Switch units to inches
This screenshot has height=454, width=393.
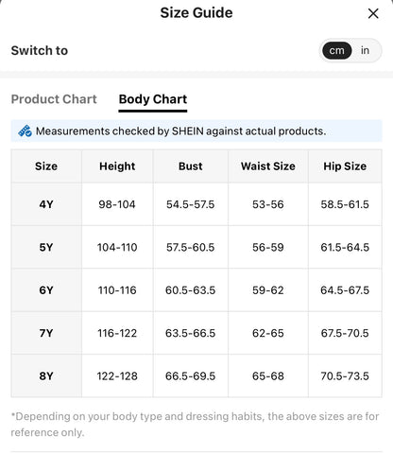point(365,50)
